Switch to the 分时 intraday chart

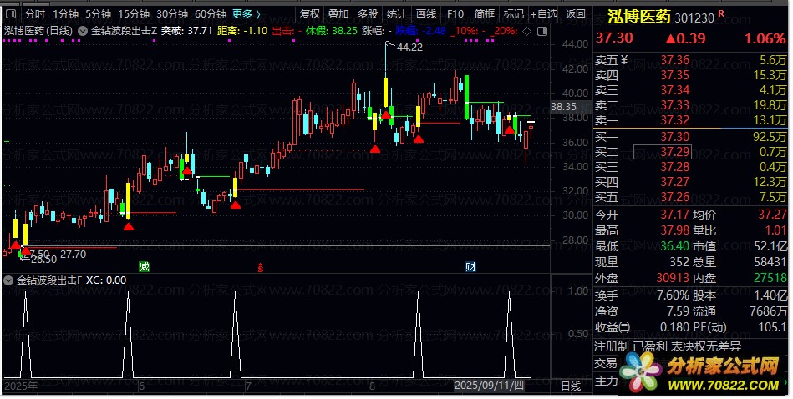[x=35, y=14]
